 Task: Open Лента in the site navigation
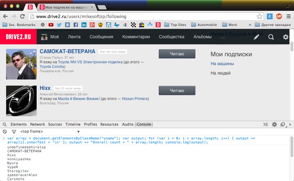(x=74, y=37)
